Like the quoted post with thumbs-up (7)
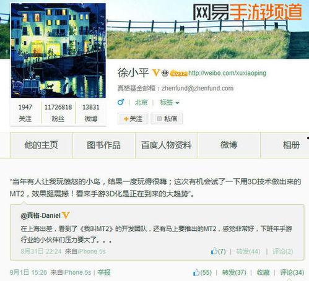The height and width of the screenshot is (281, 309). [x=218, y=251]
